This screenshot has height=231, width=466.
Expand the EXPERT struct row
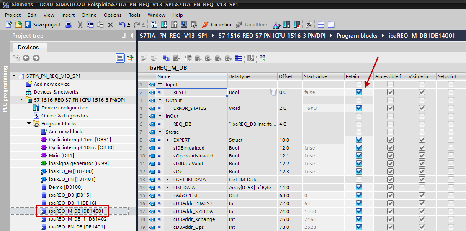168,140
